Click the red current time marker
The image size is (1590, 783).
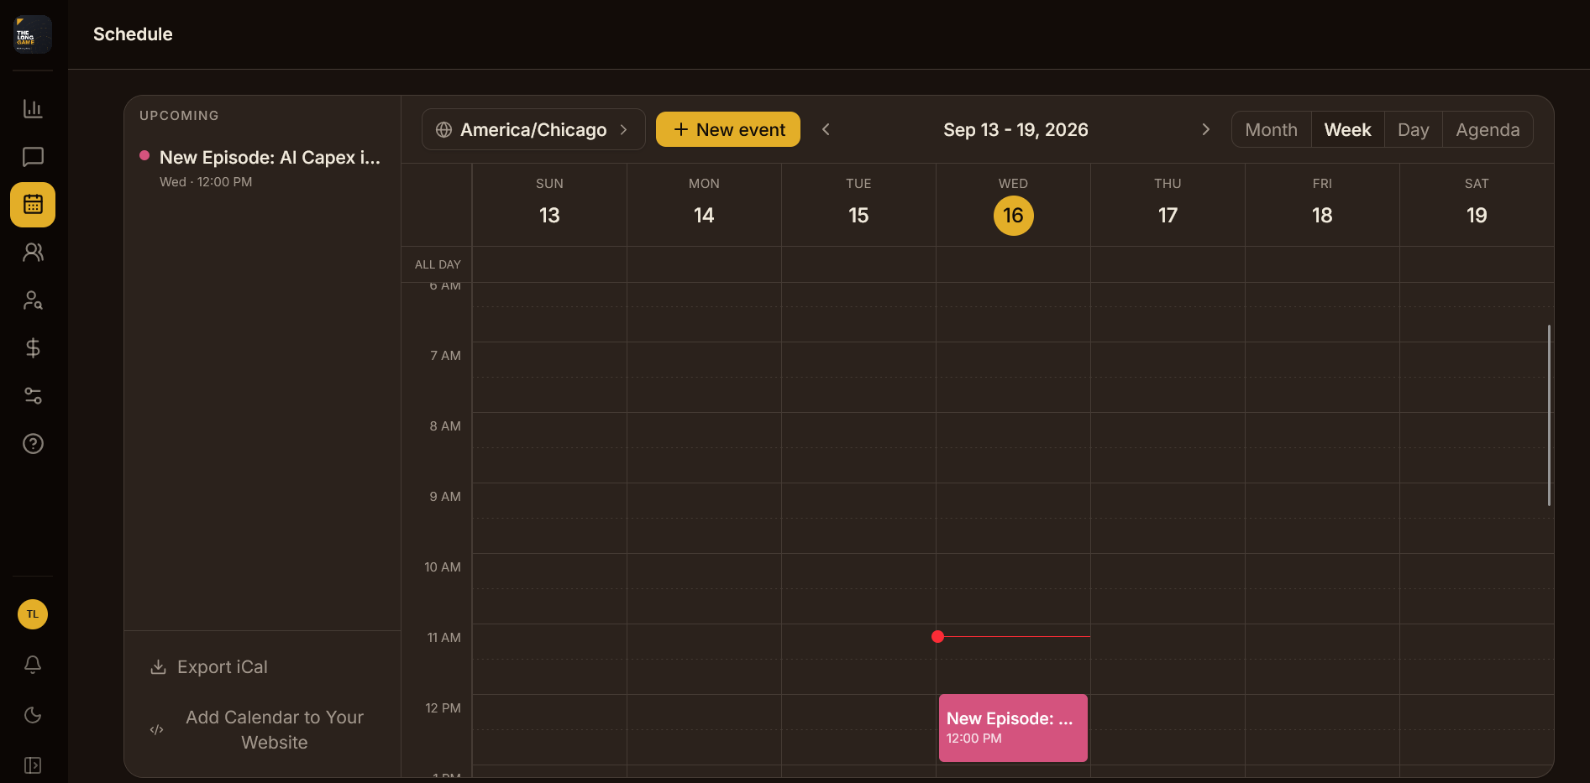(938, 637)
